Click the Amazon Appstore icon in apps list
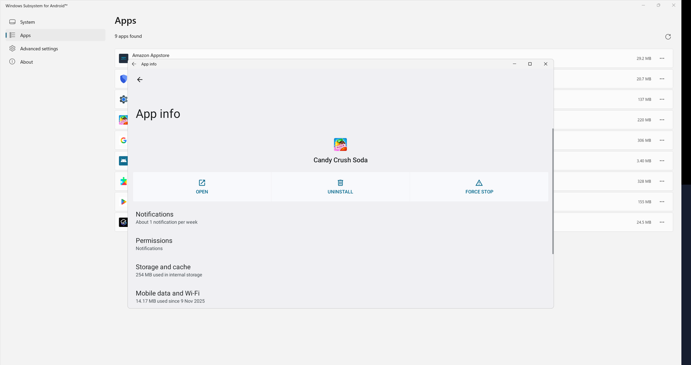Image resolution: width=691 pixels, height=365 pixels. point(123,58)
